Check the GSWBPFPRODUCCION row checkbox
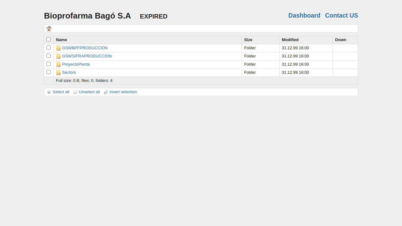 (48, 48)
